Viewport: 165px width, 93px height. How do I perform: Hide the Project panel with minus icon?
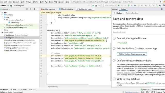click(x=38, y=9)
